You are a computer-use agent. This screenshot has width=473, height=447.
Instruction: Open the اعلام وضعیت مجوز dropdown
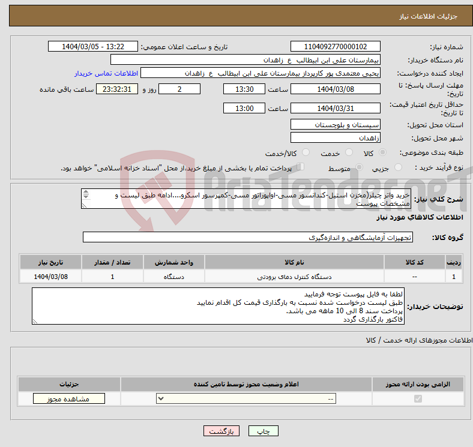(x=246, y=399)
